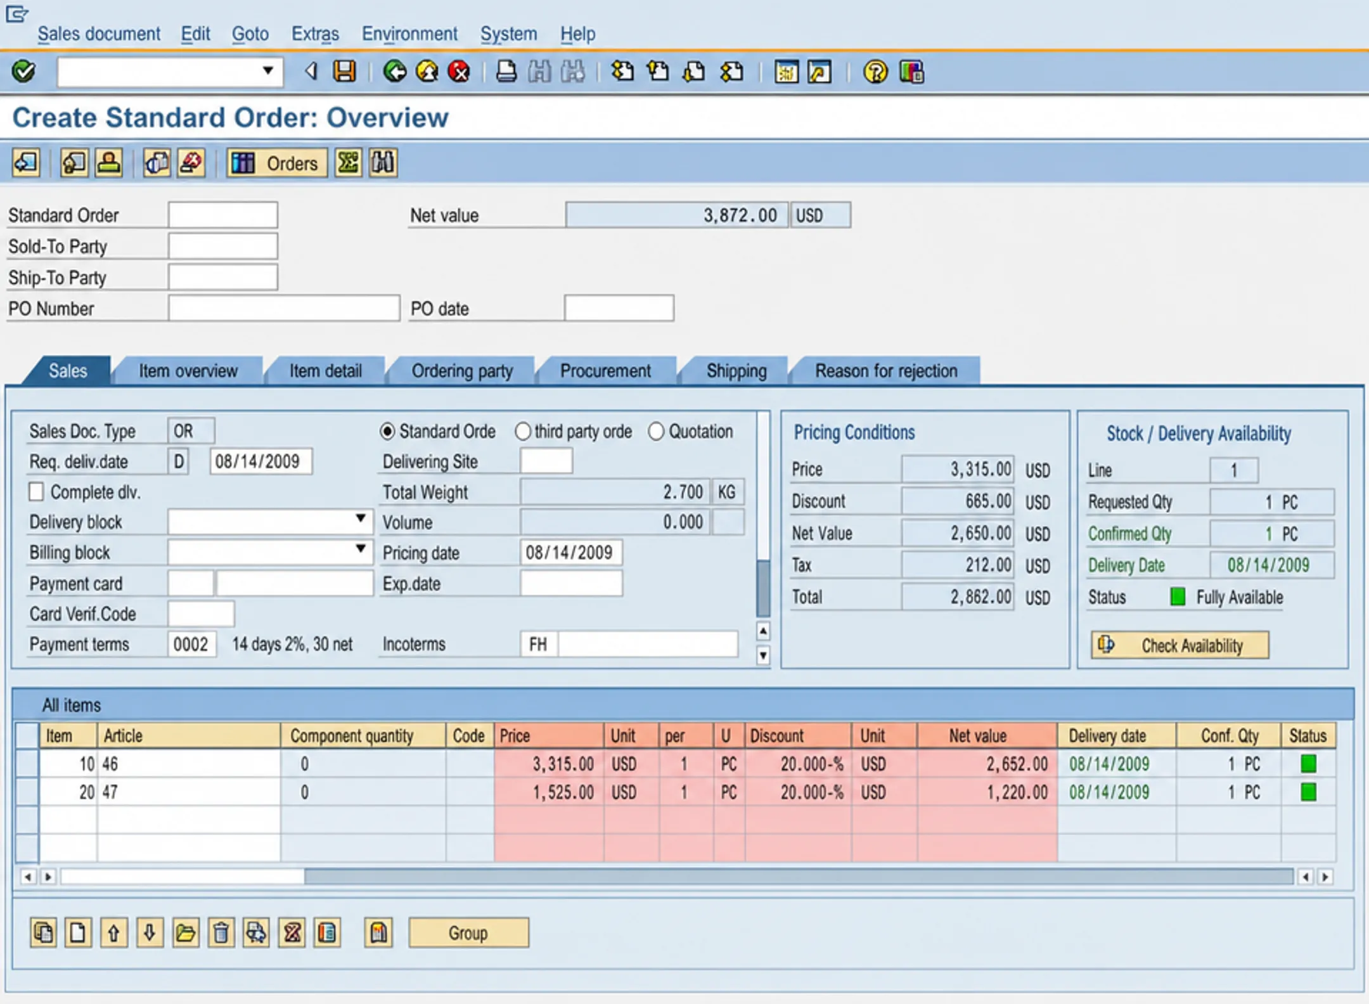The width and height of the screenshot is (1369, 1004).
Task: Click the Find Next binoculars icon
Action: [x=573, y=71]
